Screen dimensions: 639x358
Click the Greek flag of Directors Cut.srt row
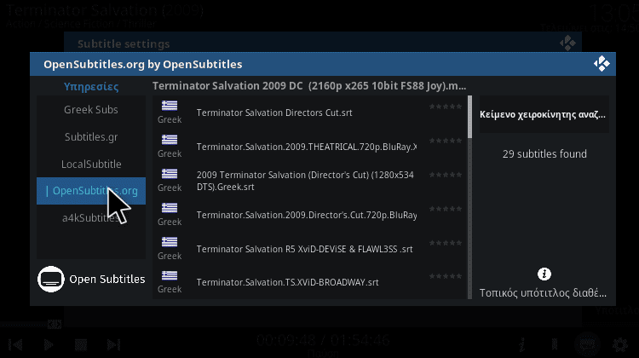click(x=170, y=106)
